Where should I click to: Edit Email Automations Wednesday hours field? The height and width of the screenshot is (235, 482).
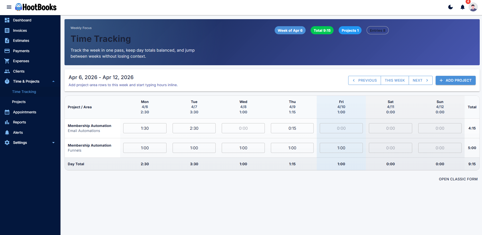click(x=243, y=128)
